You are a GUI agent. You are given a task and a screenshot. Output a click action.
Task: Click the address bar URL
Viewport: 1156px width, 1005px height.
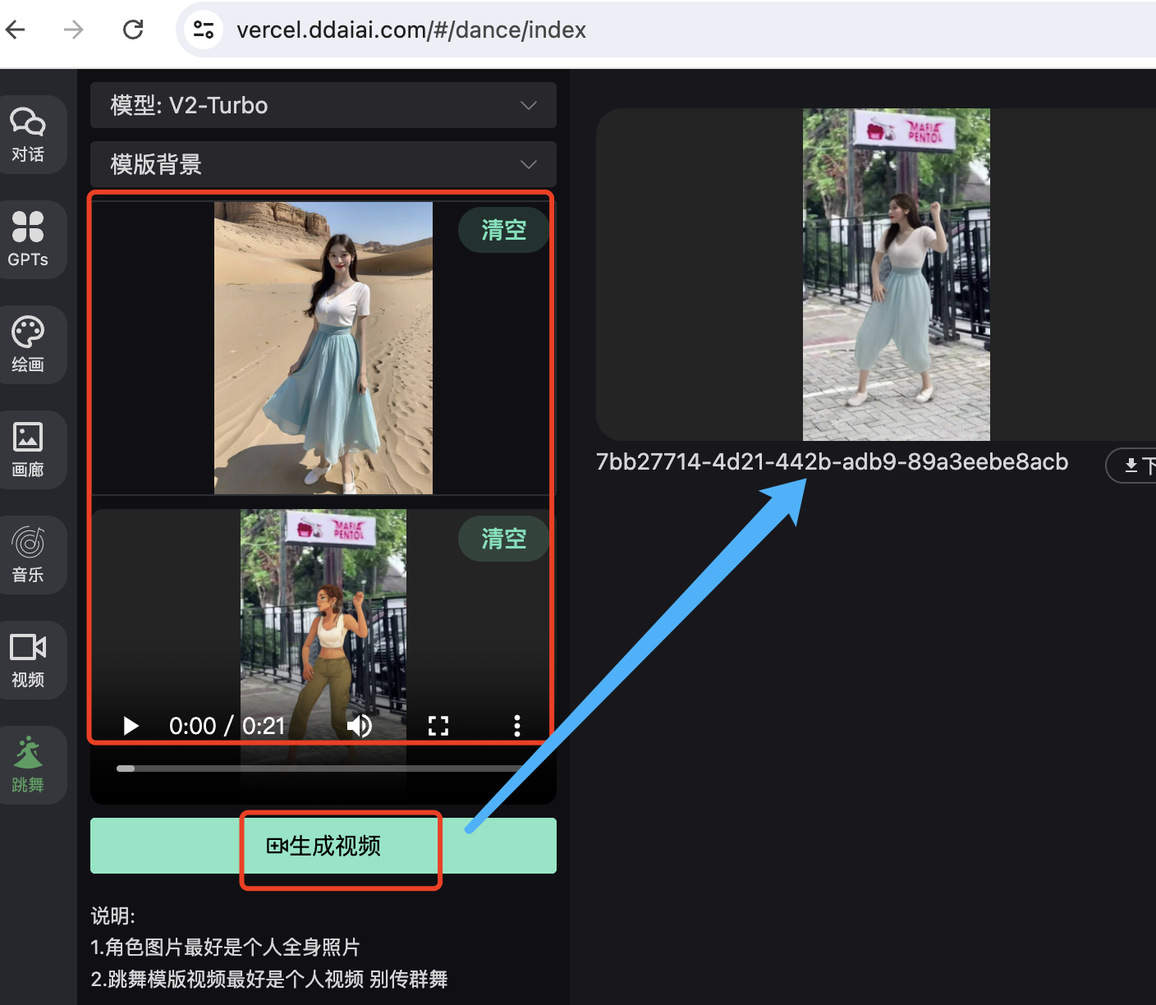(x=411, y=30)
